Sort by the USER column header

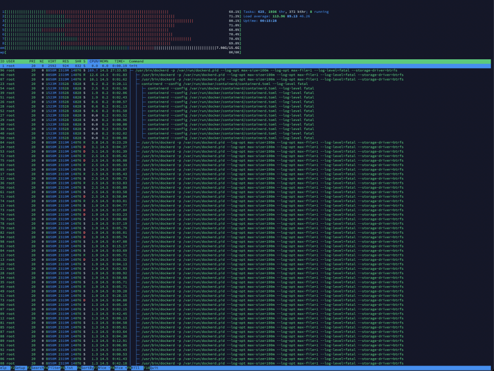pos(10,61)
